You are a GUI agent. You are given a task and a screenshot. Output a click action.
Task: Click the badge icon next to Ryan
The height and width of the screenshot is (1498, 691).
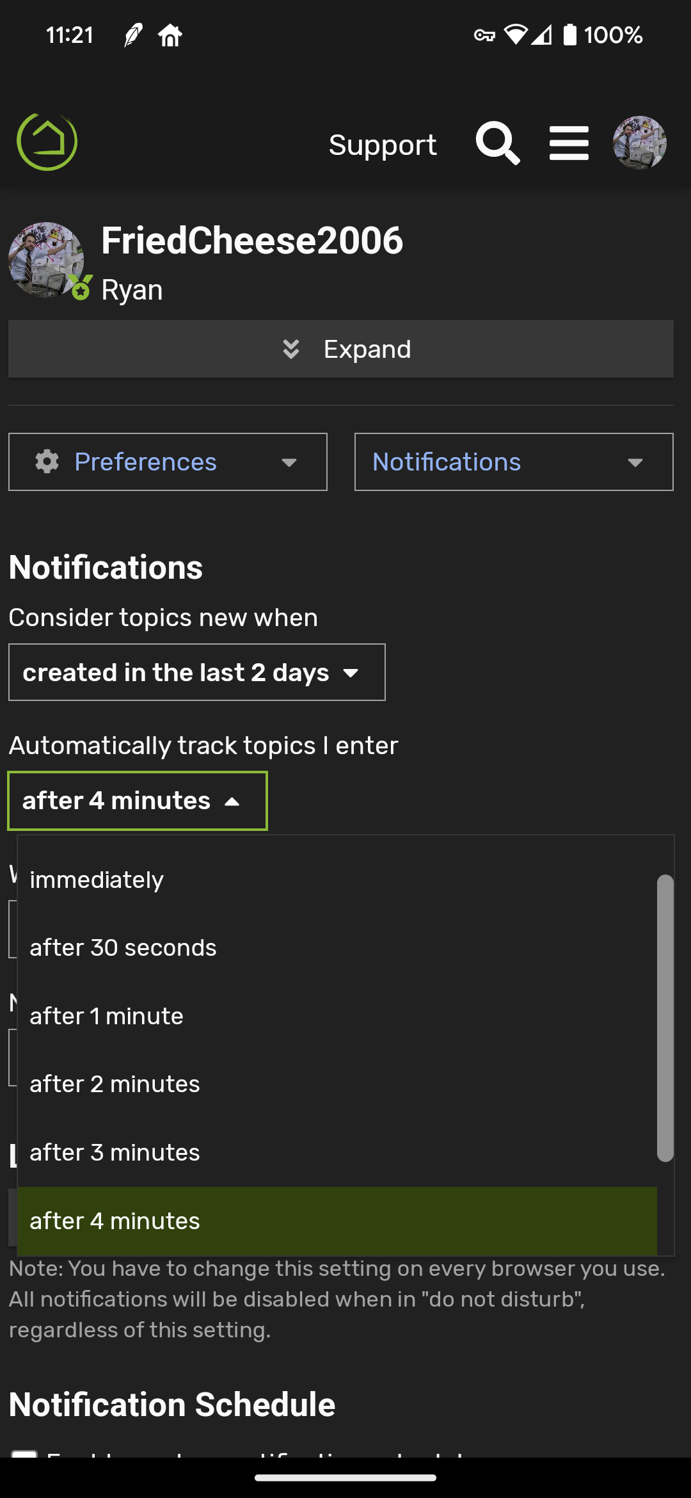click(x=81, y=288)
